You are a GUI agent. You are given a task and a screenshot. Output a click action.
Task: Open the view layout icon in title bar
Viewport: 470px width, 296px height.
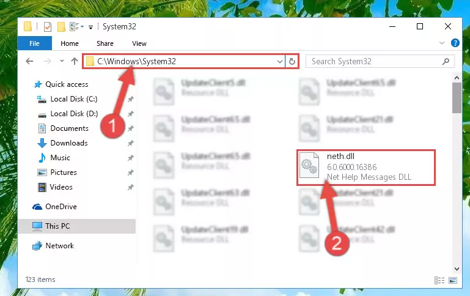tap(75, 27)
